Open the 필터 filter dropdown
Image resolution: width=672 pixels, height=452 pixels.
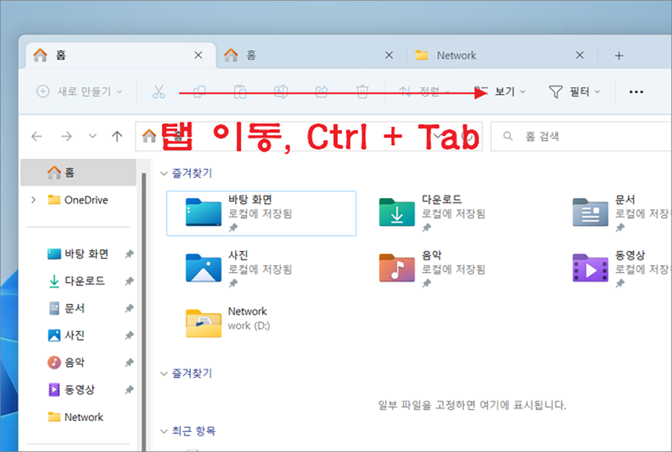[575, 92]
